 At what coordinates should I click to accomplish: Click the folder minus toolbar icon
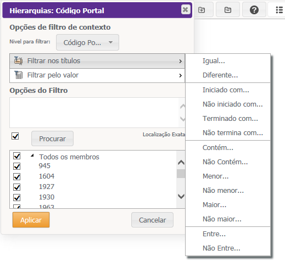tap(228, 10)
